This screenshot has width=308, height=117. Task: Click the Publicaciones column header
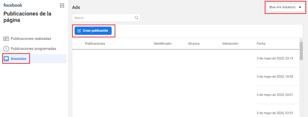coord(95,44)
